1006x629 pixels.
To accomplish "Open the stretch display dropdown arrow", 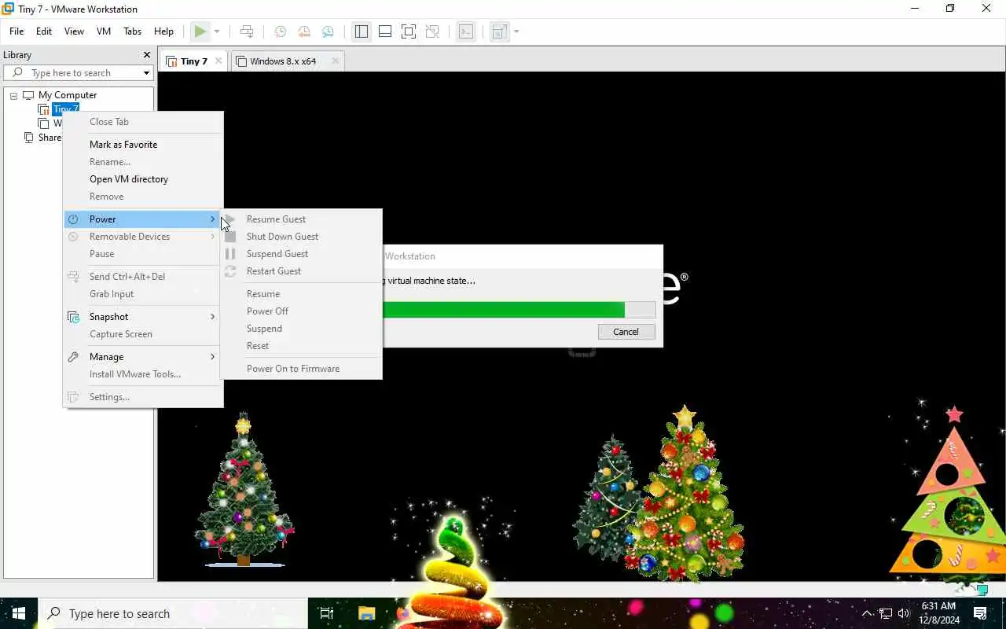I will coord(516,31).
